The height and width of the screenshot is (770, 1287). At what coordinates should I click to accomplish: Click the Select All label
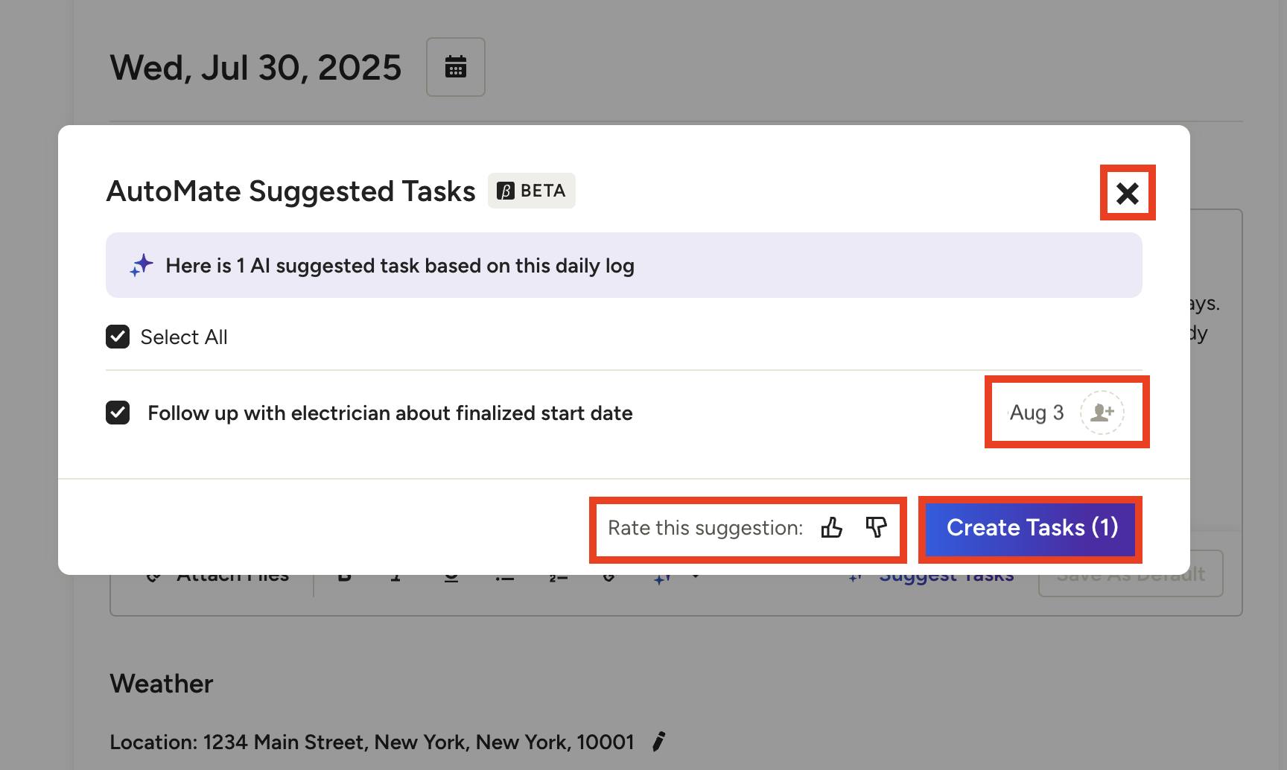pos(183,337)
